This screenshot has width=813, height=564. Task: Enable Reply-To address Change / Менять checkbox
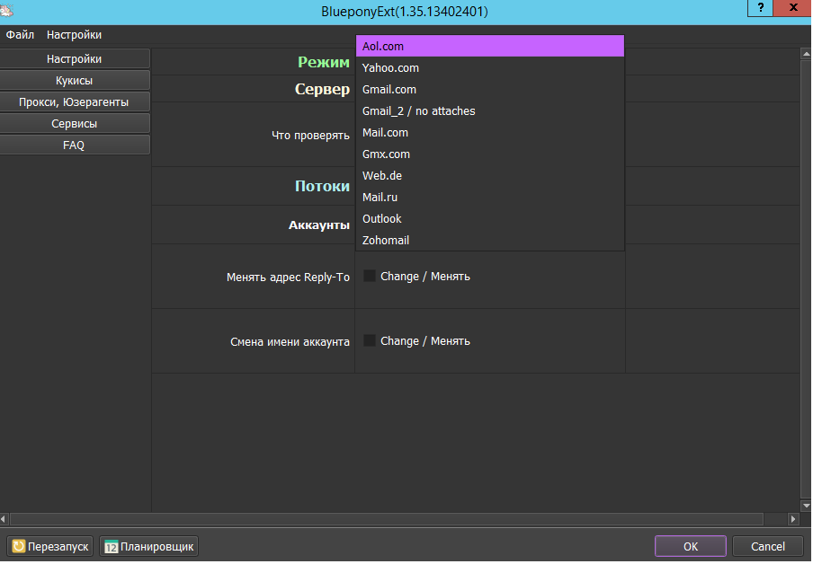pyautogui.click(x=369, y=276)
